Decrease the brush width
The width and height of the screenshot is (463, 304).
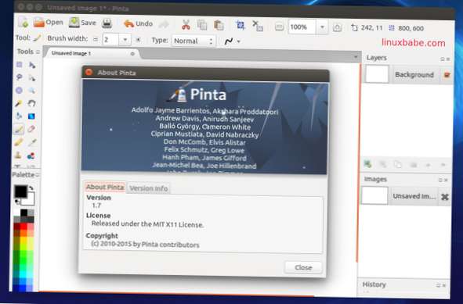point(96,38)
